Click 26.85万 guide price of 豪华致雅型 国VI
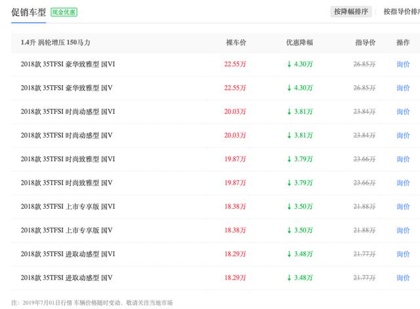 (x=365, y=64)
